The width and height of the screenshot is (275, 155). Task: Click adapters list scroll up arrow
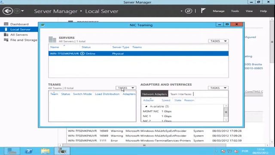tap(226, 106)
